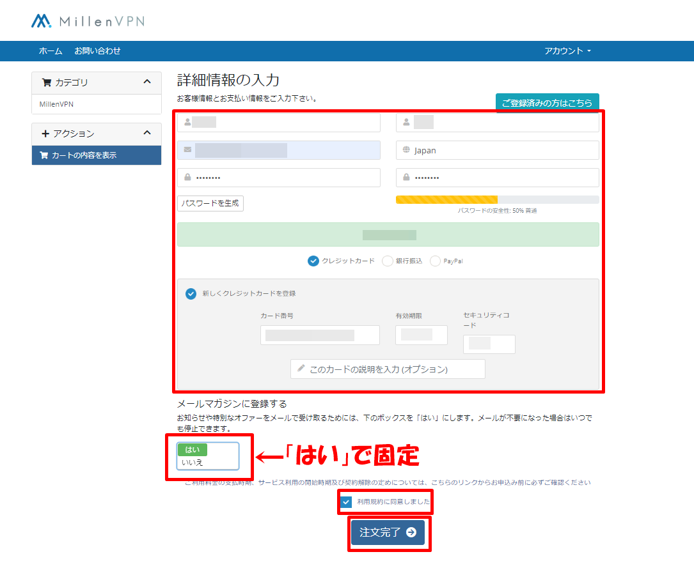Select the 銀行振込 payment radio button
Viewport: 694px width, 568px height.
coord(387,261)
